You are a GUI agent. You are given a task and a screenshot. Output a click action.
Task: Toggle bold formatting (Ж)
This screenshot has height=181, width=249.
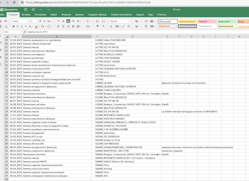click(13, 26)
